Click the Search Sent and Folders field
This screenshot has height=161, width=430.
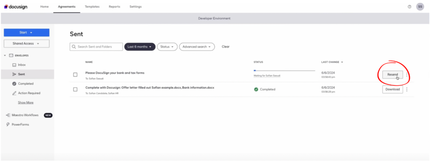pyautogui.click(x=96, y=47)
